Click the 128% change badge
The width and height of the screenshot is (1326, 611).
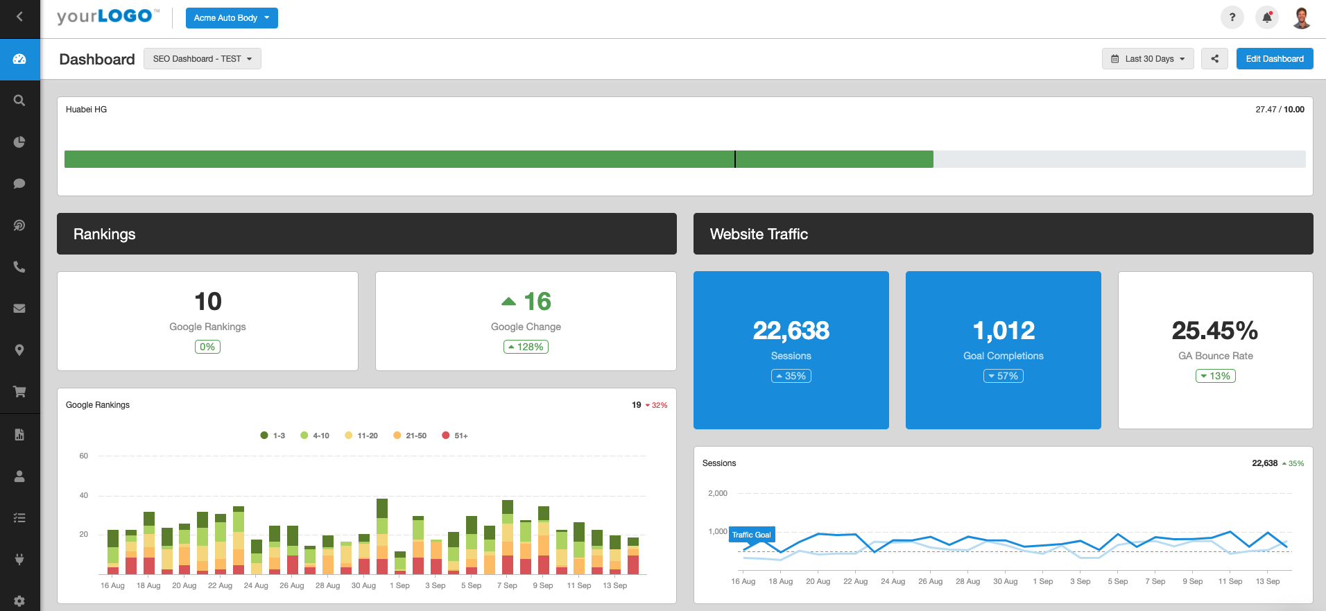click(526, 347)
